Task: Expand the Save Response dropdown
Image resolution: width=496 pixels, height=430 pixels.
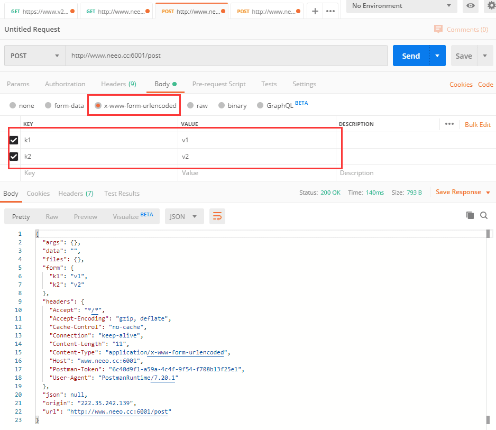Action: (x=488, y=193)
